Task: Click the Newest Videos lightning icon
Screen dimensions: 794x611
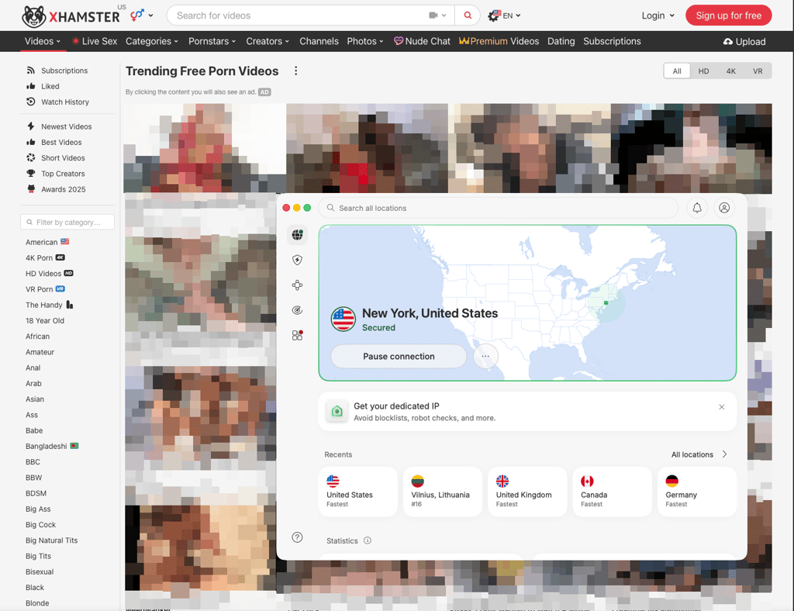Action: (x=31, y=126)
